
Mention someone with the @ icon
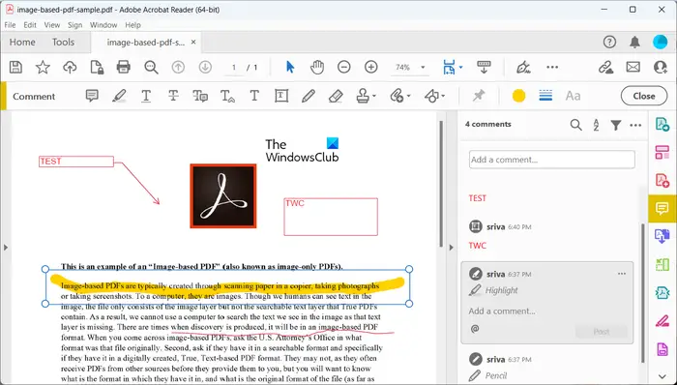tap(475, 329)
